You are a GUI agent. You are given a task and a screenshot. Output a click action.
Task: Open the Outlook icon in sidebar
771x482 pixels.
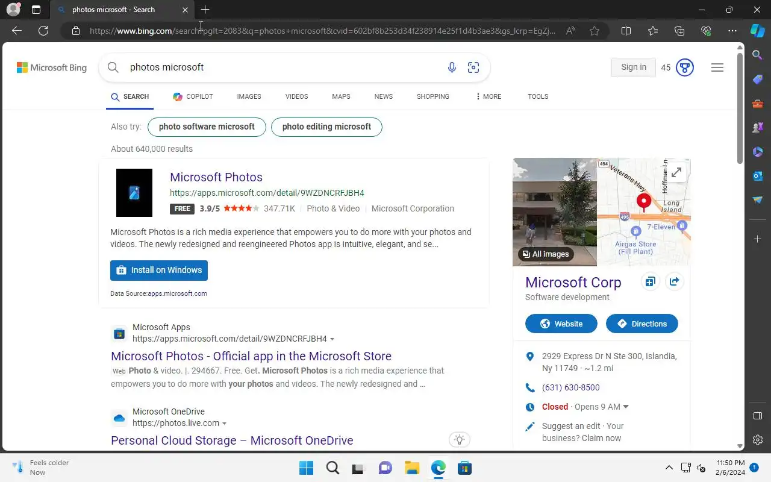758,176
